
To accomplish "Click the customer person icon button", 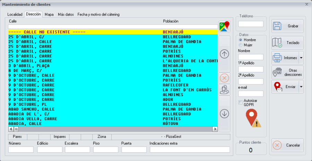I will [x=225, y=90].
